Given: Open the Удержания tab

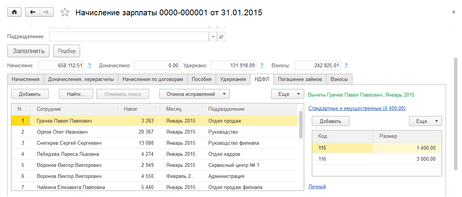Looking at the screenshot, I should [x=233, y=79].
